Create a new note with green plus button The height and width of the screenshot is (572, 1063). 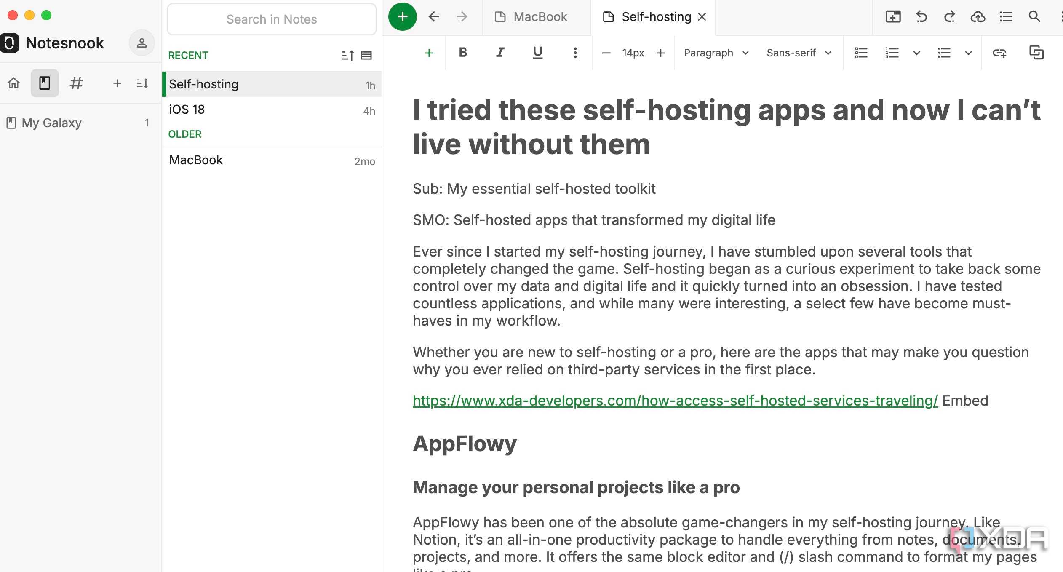coord(402,17)
